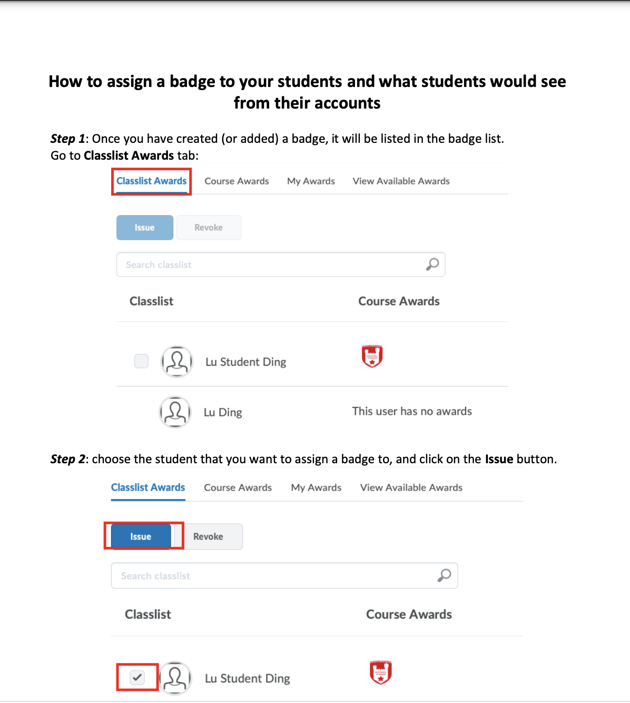Click the Lu Ding profile avatar
The height and width of the screenshot is (703, 630).
coord(175,412)
